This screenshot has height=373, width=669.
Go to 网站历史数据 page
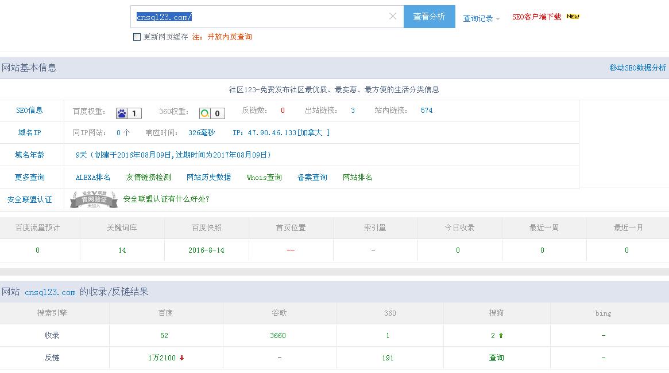coord(208,178)
